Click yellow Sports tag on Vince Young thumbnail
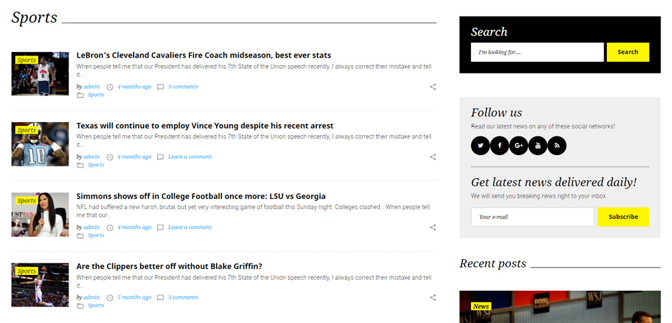This screenshot has width=672, height=323. [x=27, y=130]
